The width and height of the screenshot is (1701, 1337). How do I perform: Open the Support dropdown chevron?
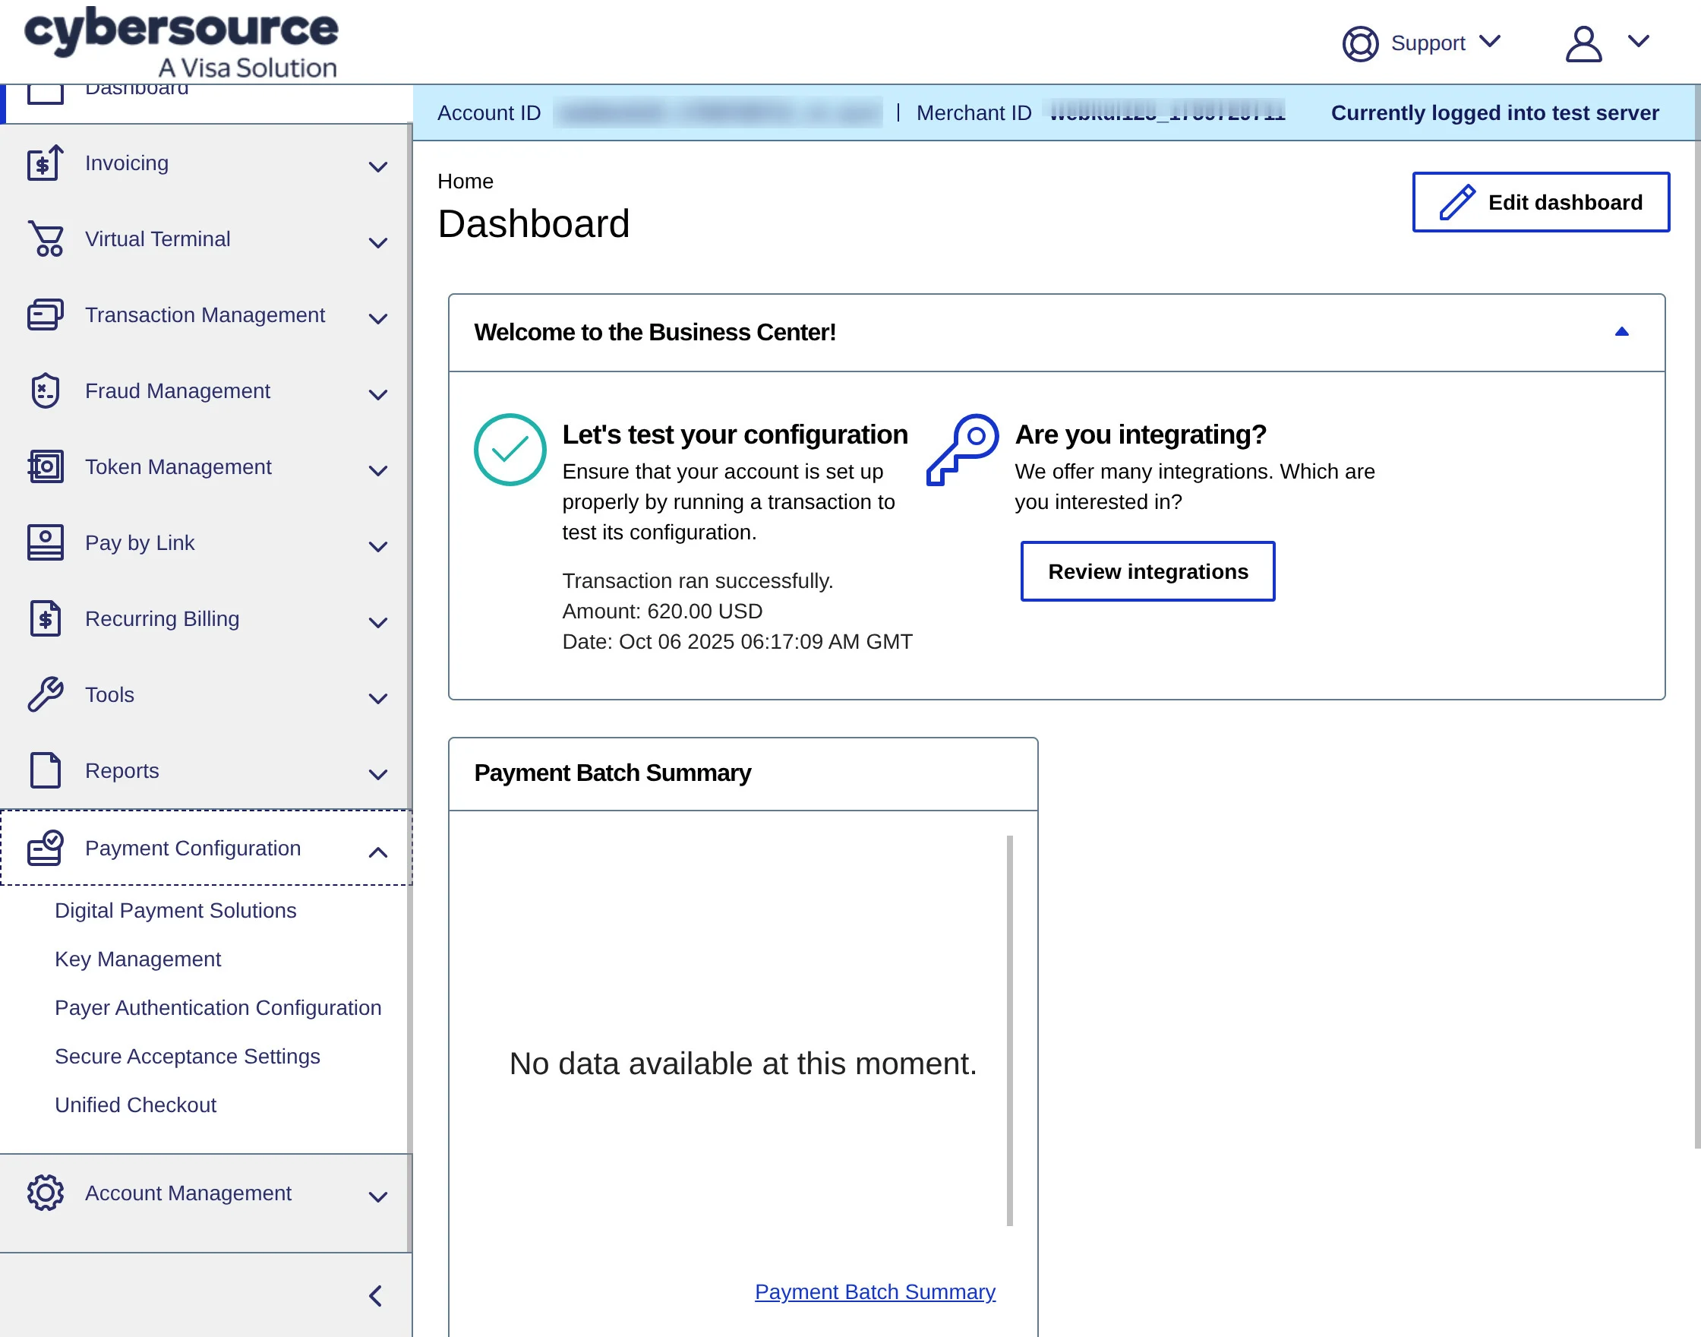tap(1491, 42)
